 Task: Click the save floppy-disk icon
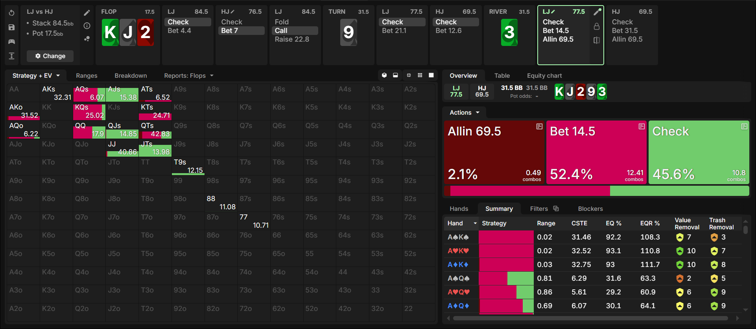point(12,27)
